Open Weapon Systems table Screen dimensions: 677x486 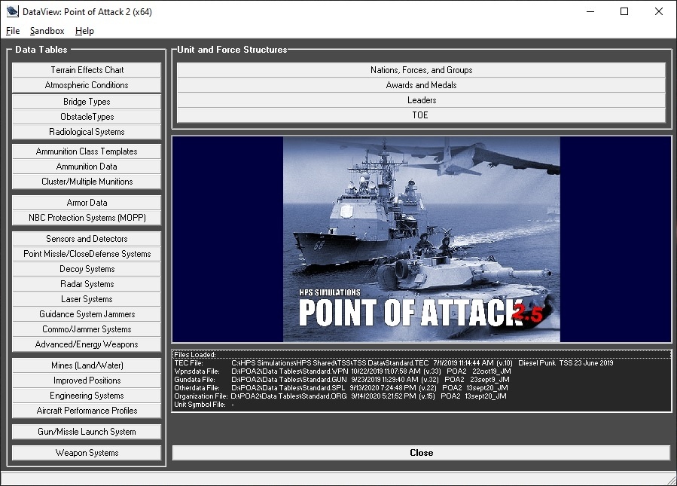87,453
